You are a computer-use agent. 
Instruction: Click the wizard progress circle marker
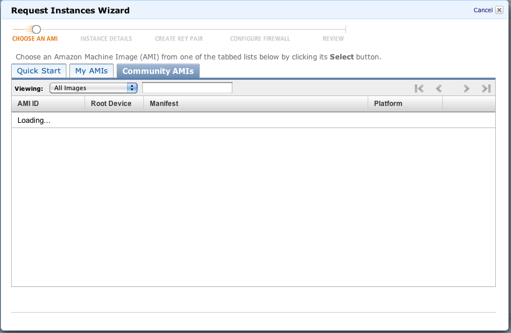click(x=36, y=29)
